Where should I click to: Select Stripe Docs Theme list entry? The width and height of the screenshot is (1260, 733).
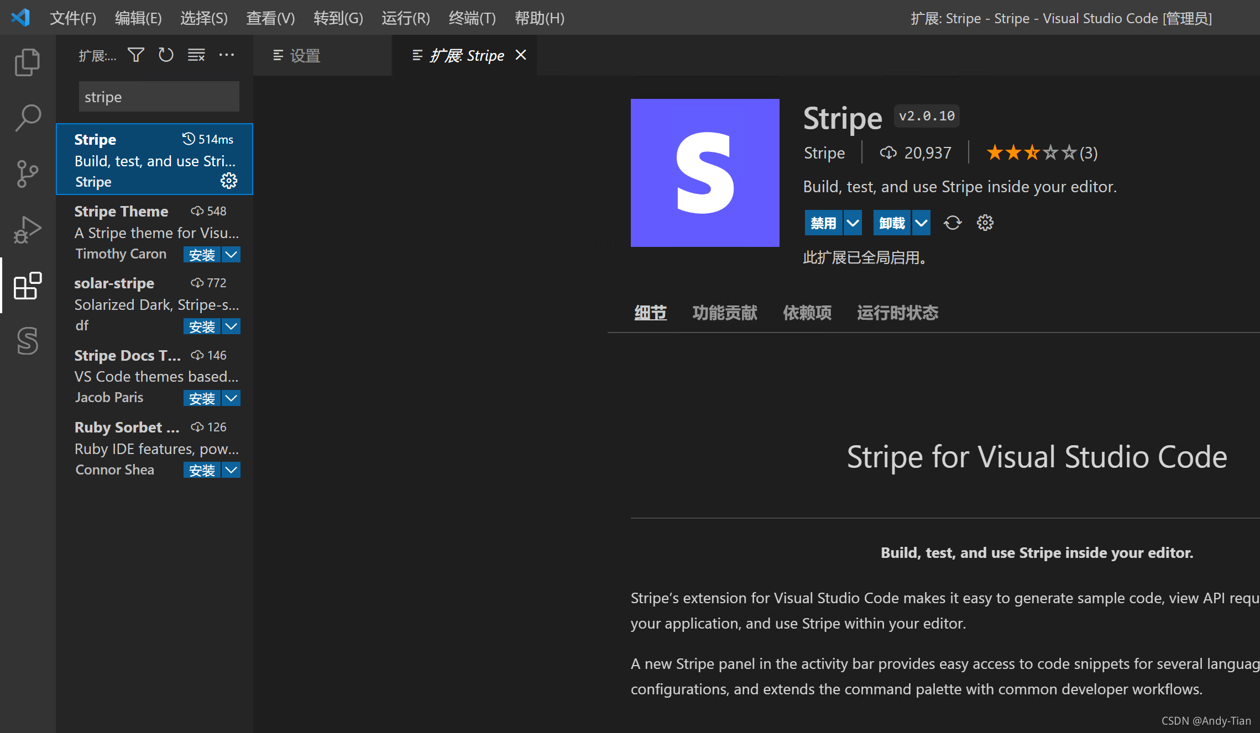[155, 376]
